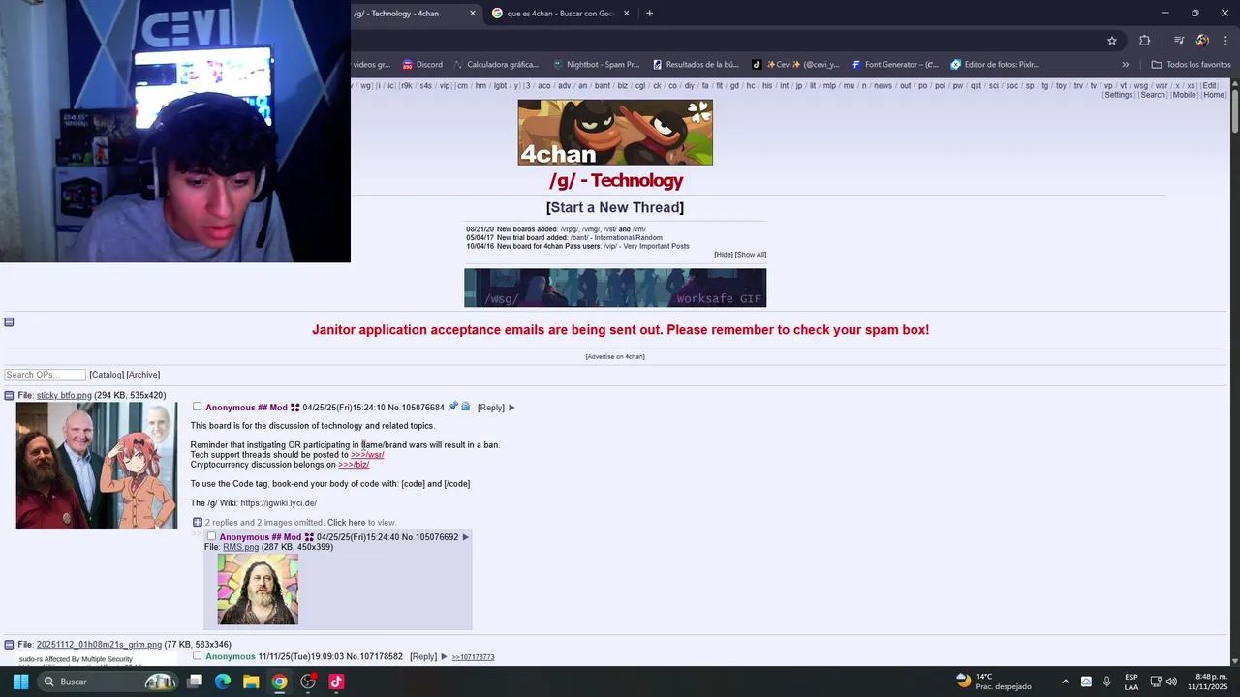Open the [Archive] link
Image resolution: width=1240 pixels, height=697 pixels.
(143, 375)
